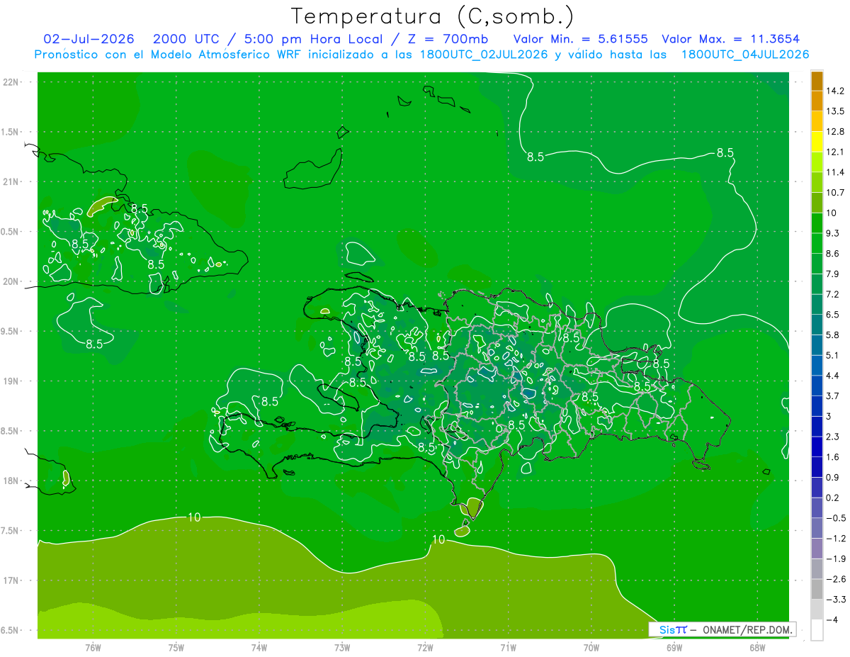This screenshot has width=850, height=657.
Task: Click the "75W" longitude axis label
Action: pos(176,647)
